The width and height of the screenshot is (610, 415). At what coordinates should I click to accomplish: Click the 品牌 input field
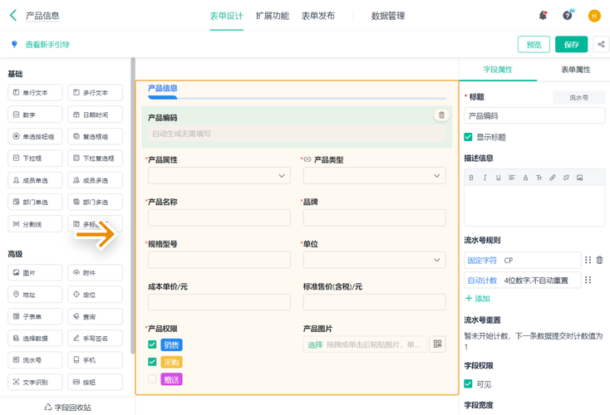374,217
